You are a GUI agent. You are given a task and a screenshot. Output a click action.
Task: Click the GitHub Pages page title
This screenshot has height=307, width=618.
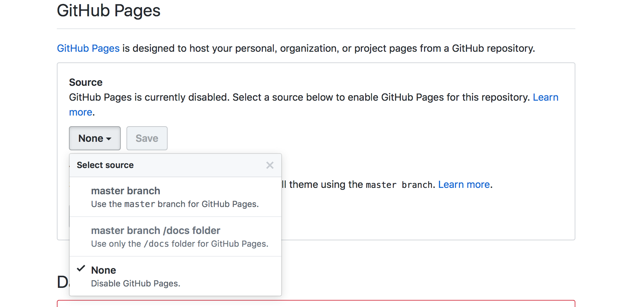tap(109, 11)
